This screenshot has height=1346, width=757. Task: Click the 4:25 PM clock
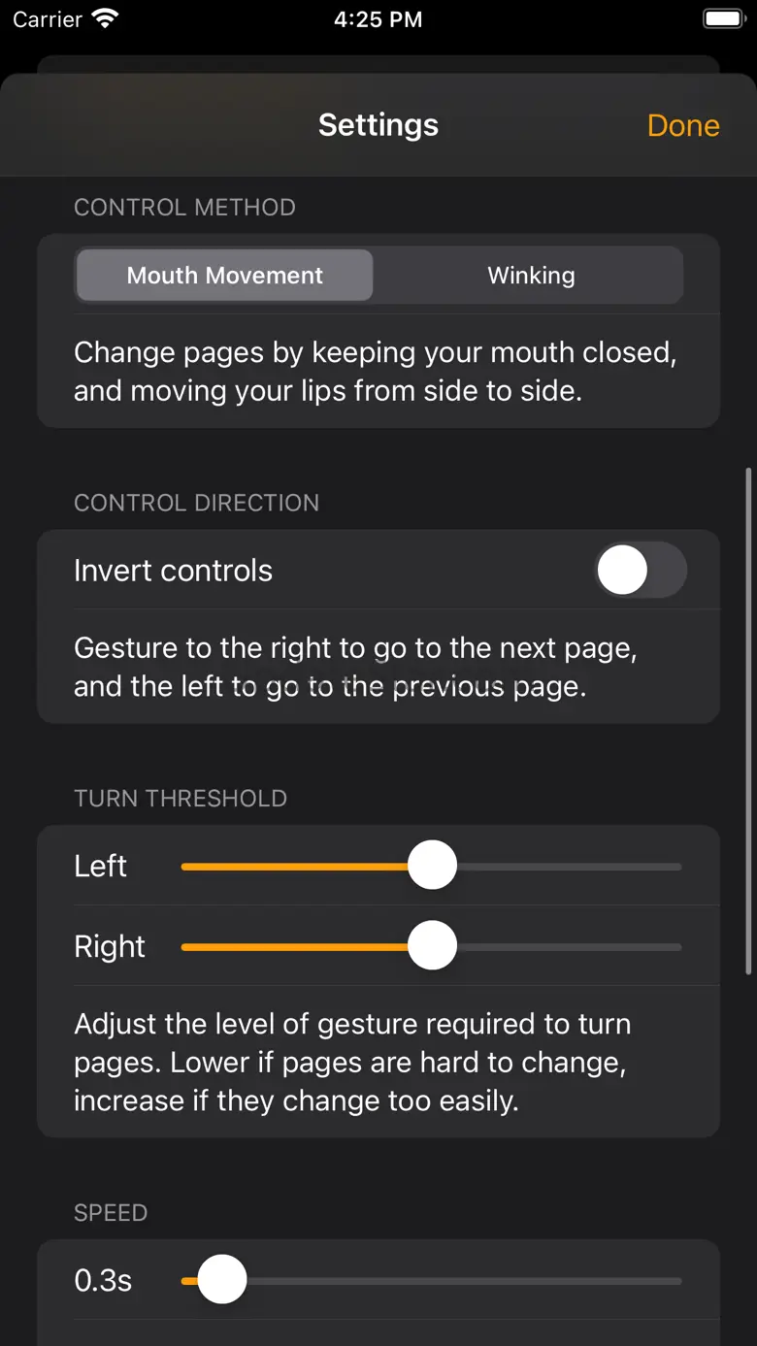pyautogui.click(x=378, y=19)
